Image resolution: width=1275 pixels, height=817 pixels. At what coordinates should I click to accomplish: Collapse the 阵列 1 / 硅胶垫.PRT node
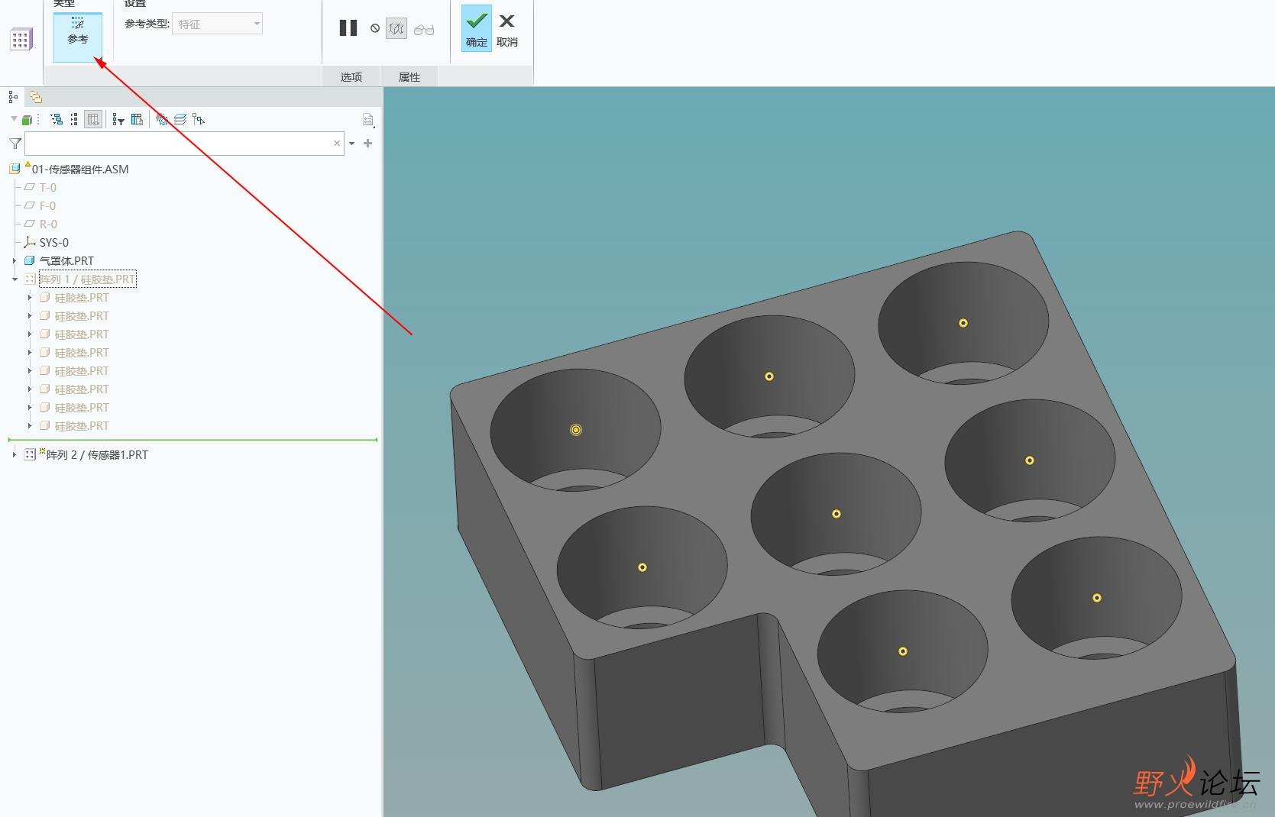pos(15,279)
